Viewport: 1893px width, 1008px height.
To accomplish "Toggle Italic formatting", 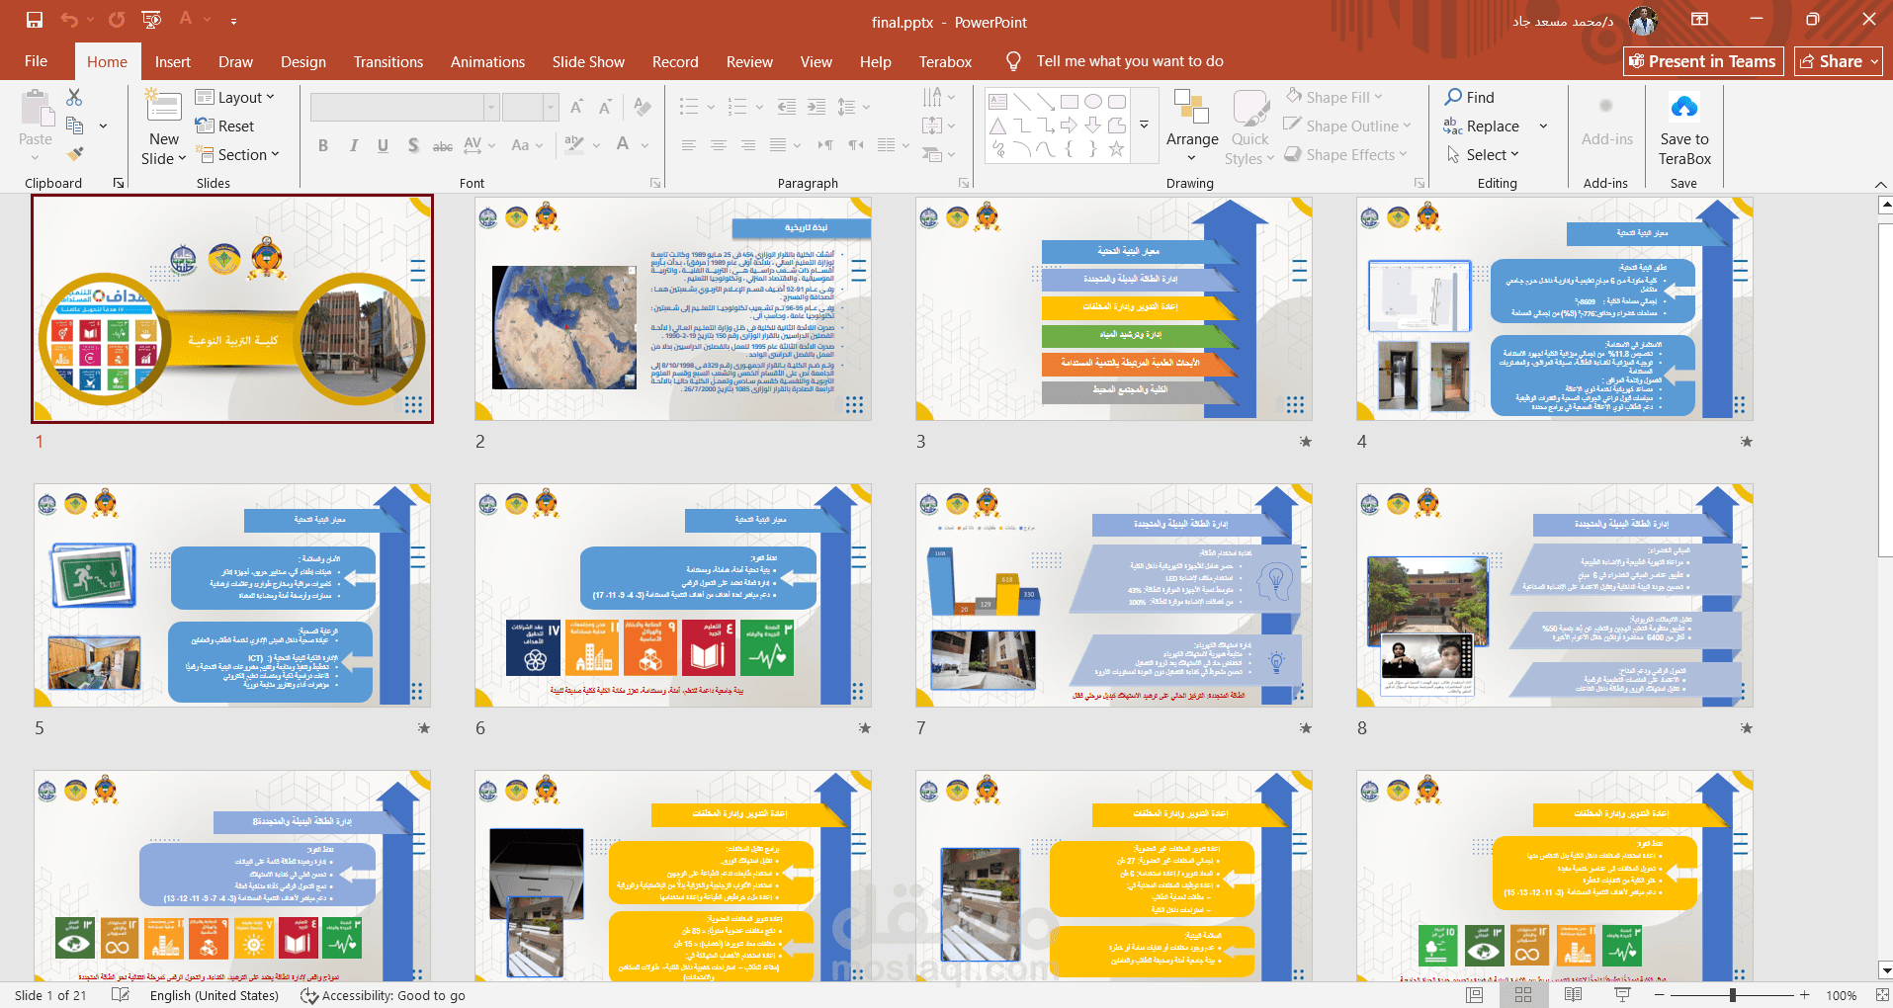I will 353,145.
